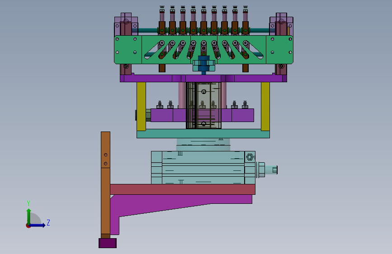This screenshot has width=392, height=254.
Task: Select the top-right lavender bearing block
Action: pyautogui.click(x=281, y=24)
